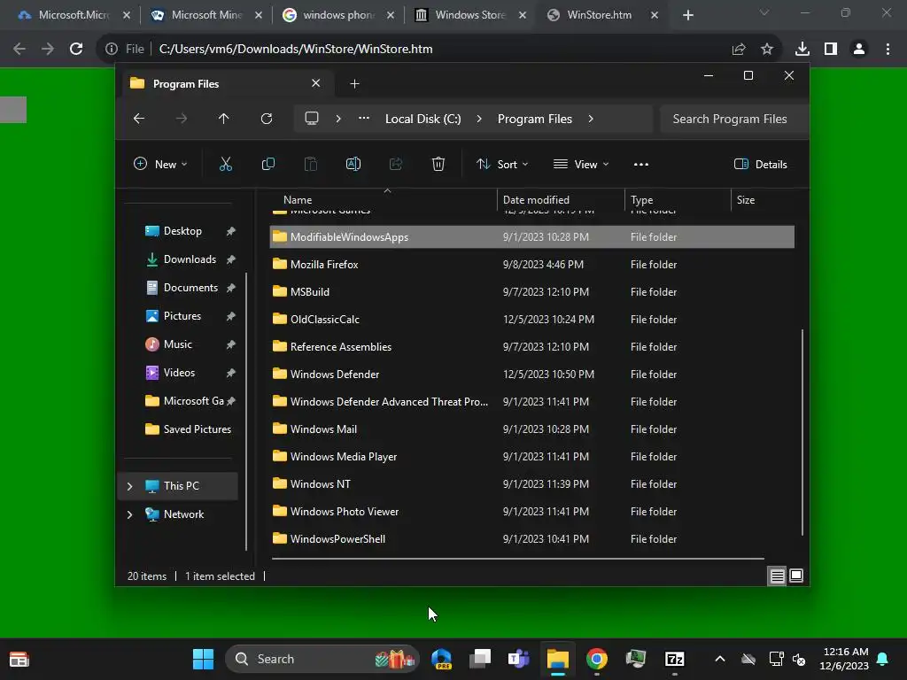Go up one folder level in Explorer

[224, 119]
